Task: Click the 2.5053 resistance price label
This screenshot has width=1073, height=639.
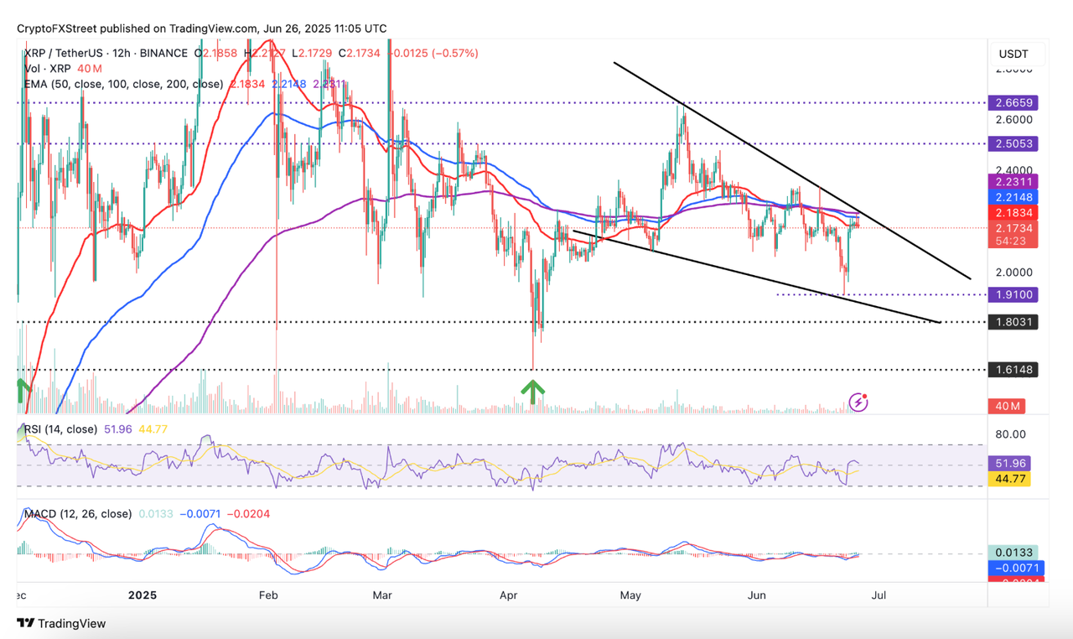Action: coord(1013,143)
